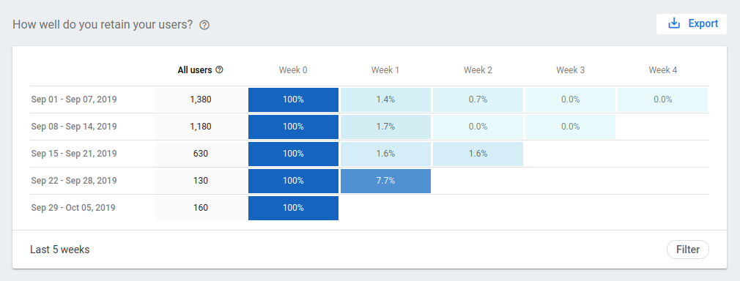Click Sep 01 - Sep 07, 2019 row label
740x281 pixels.
click(x=74, y=100)
